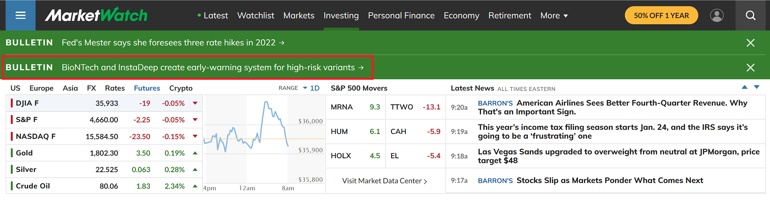Open the user profile icon

pyautogui.click(x=717, y=15)
